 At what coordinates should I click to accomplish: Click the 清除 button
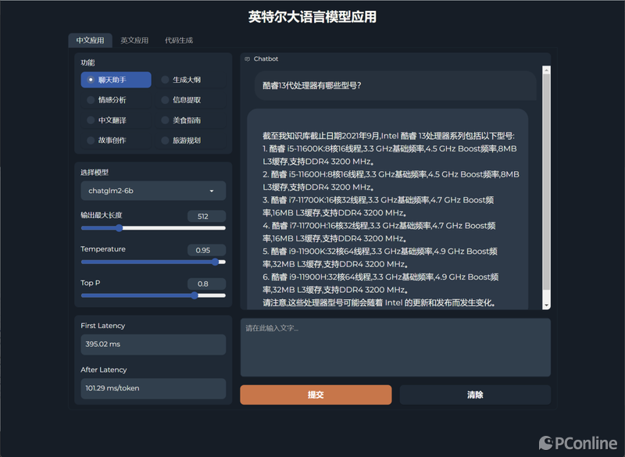[x=475, y=395]
